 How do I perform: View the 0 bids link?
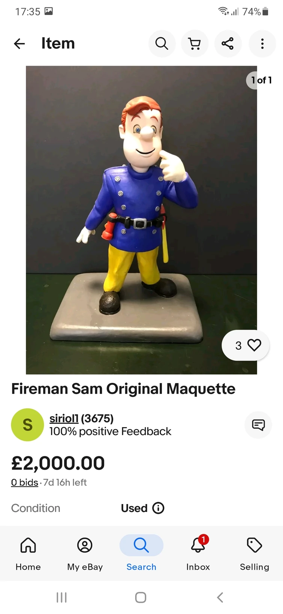point(25,483)
